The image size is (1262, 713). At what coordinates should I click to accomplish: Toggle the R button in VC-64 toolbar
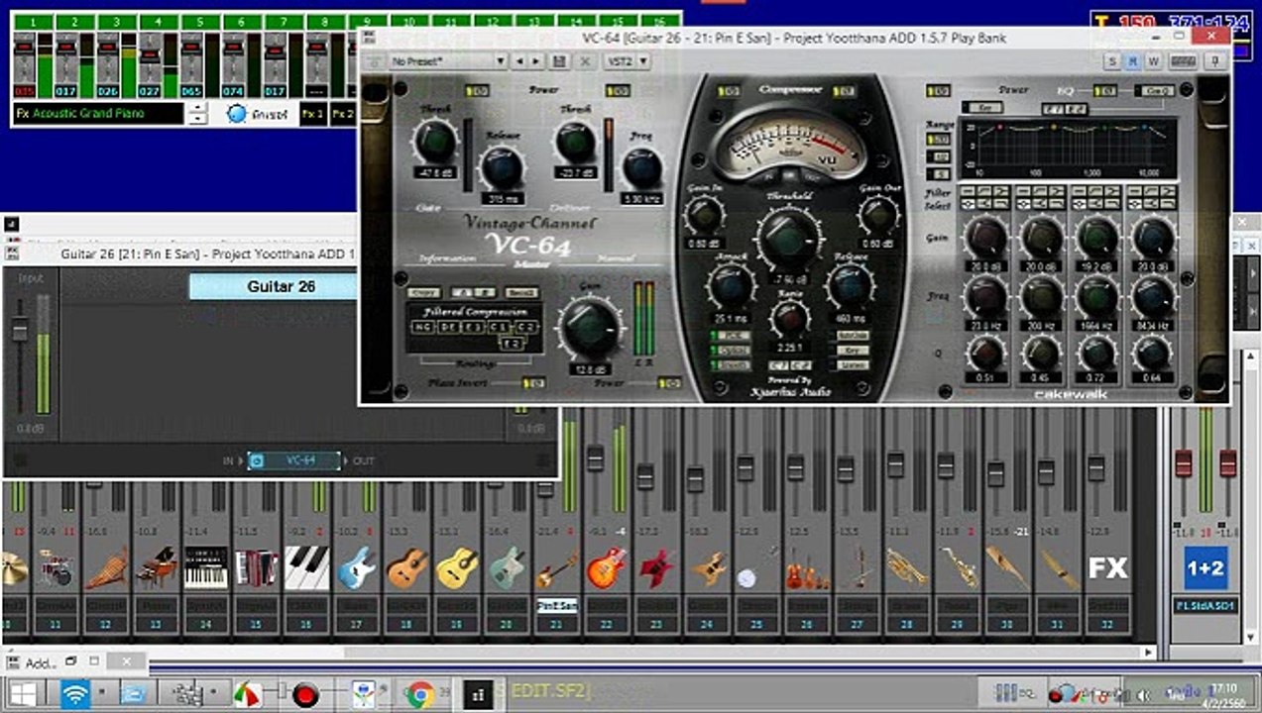(1133, 61)
